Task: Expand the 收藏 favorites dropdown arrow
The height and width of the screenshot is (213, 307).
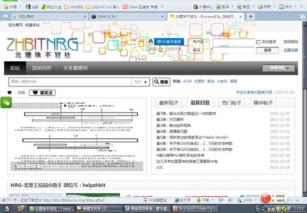Action: coord(20,7)
